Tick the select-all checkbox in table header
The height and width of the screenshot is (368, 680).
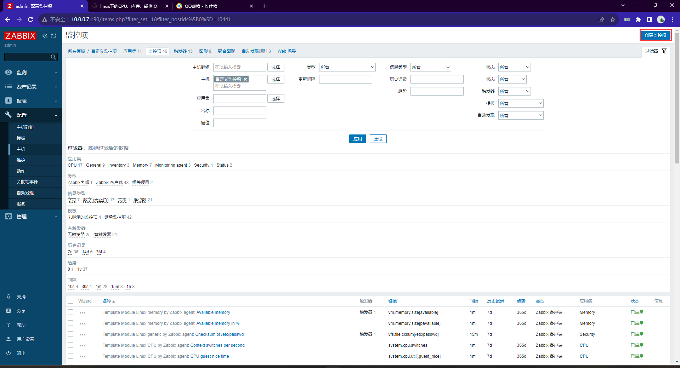point(70,301)
